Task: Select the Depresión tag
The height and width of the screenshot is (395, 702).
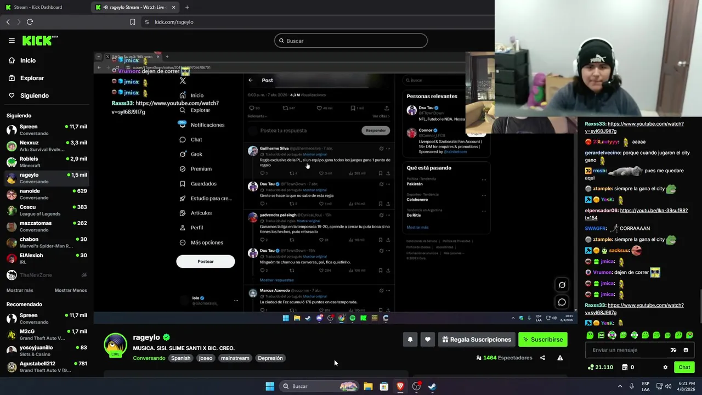Action: point(270,358)
